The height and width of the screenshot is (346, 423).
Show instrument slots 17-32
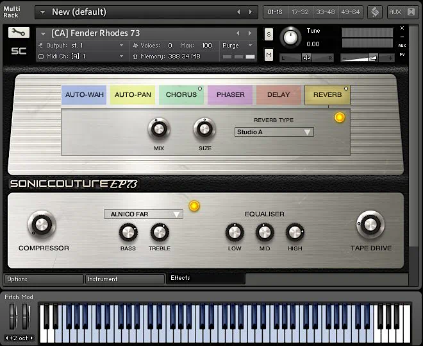300,12
